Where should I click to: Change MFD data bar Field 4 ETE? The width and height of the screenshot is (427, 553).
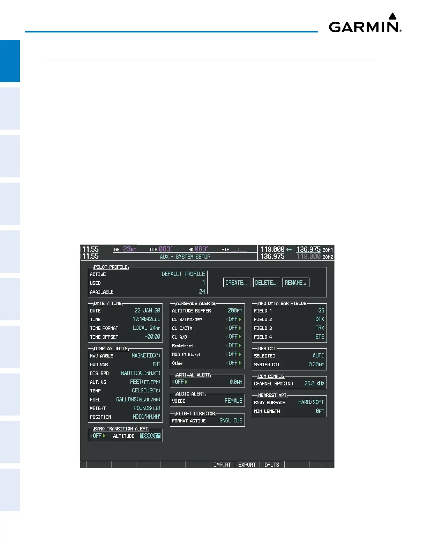(x=320, y=337)
